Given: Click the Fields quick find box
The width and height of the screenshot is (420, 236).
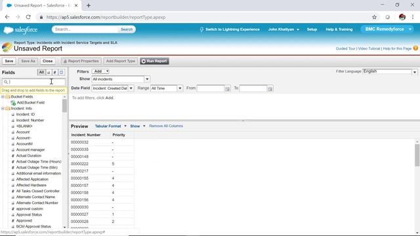Looking at the screenshot, I should (x=33, y=82).
